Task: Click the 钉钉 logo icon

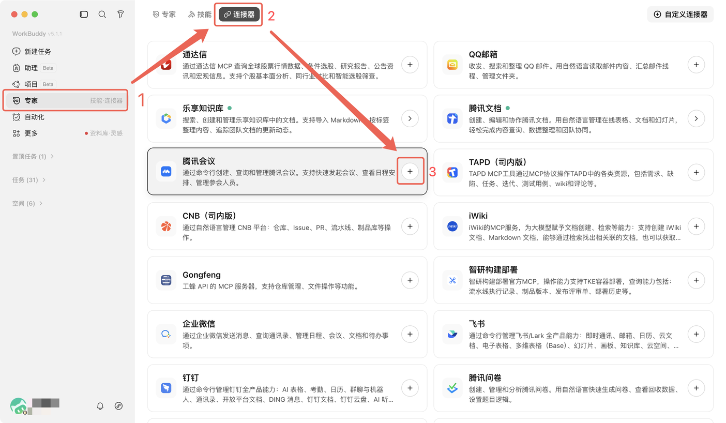Action: [166, 388]
